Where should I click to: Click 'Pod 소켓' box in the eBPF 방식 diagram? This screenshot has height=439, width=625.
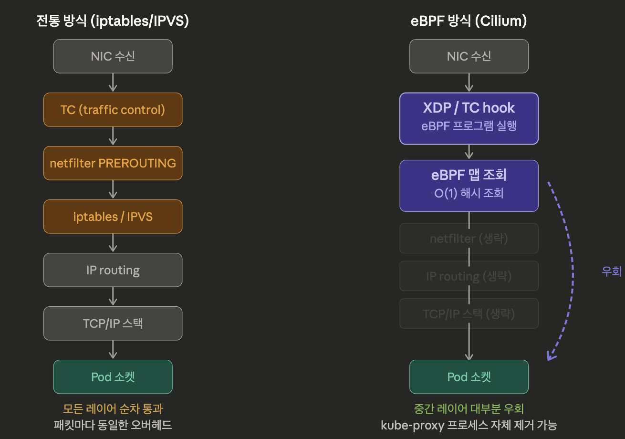469,377
